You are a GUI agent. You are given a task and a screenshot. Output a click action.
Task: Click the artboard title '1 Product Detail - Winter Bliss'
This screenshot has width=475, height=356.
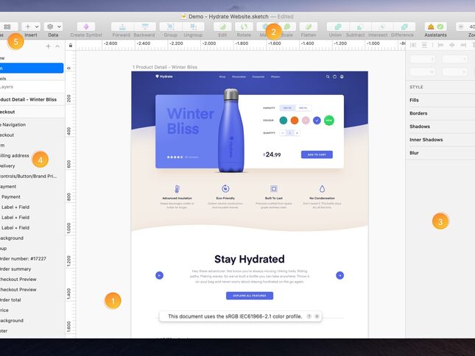[x=165, y=67]
